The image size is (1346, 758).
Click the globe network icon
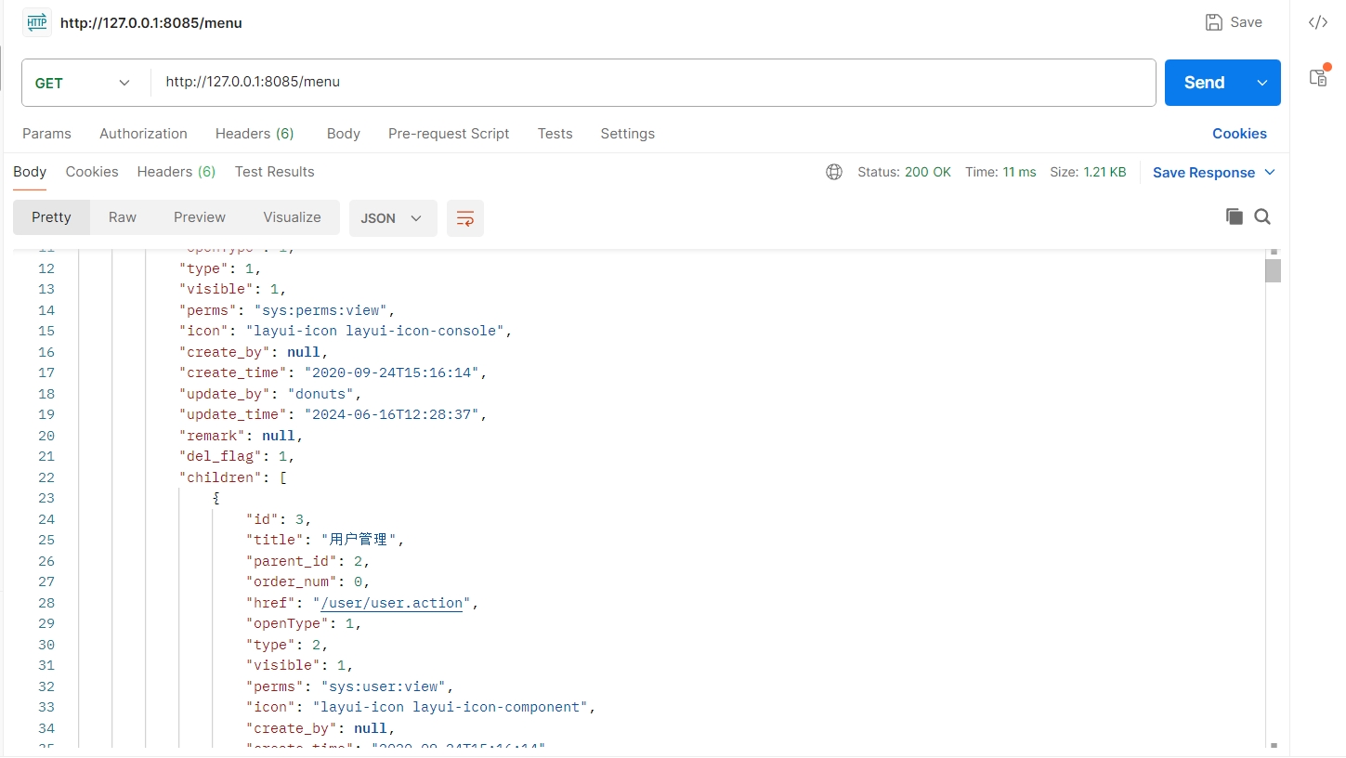[x=834, y=172]
